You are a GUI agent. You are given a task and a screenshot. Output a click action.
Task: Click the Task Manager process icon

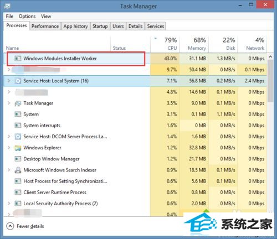click(18, 103)
